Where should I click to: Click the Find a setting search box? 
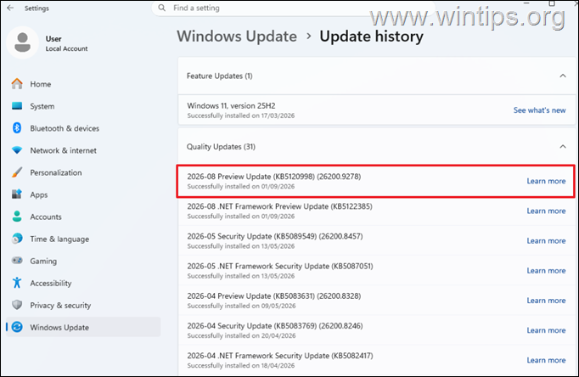(292, 8)
